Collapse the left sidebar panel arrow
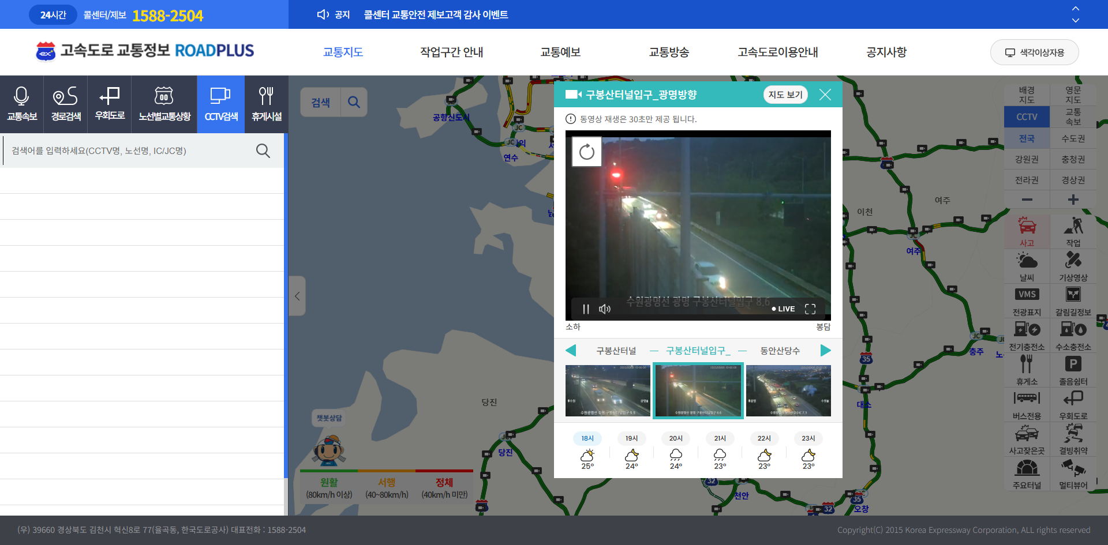Image resolution: width=1108 pixels, height=545 pixels. click(x=297, y=296)
